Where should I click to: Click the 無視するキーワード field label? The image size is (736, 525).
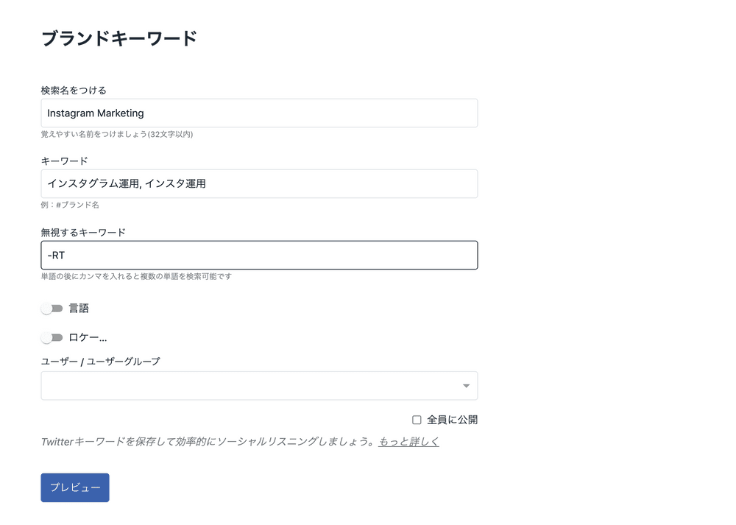(x=83, y=232)
